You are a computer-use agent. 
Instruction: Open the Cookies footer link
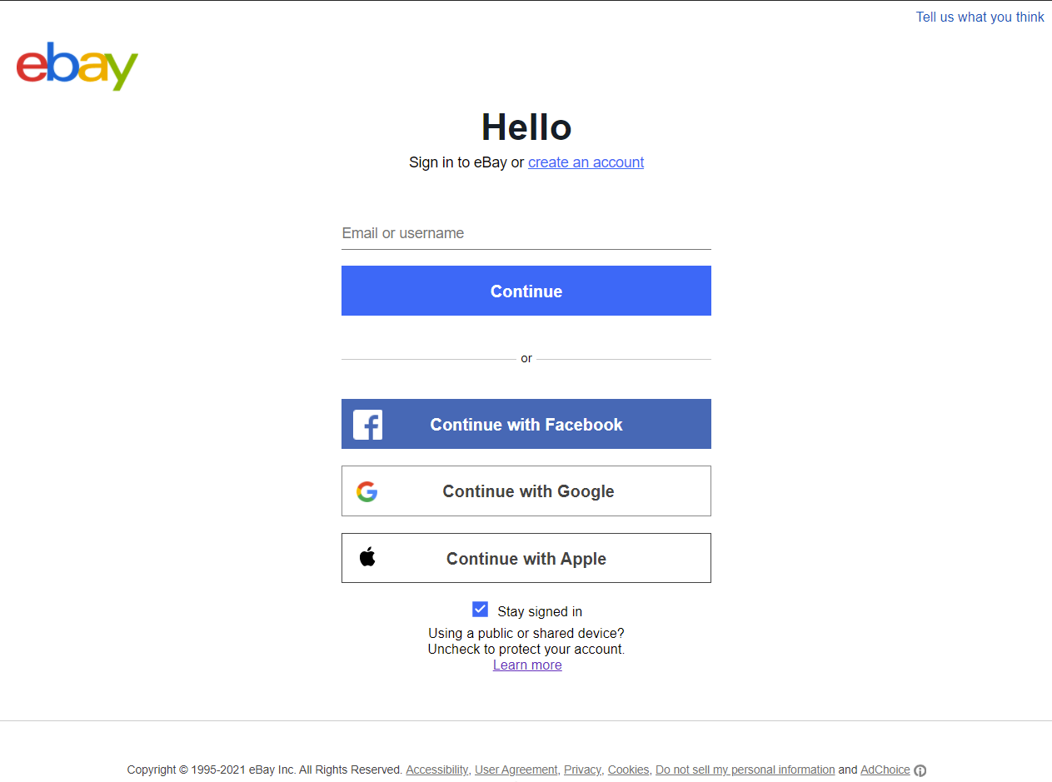[x=628, y=770]
